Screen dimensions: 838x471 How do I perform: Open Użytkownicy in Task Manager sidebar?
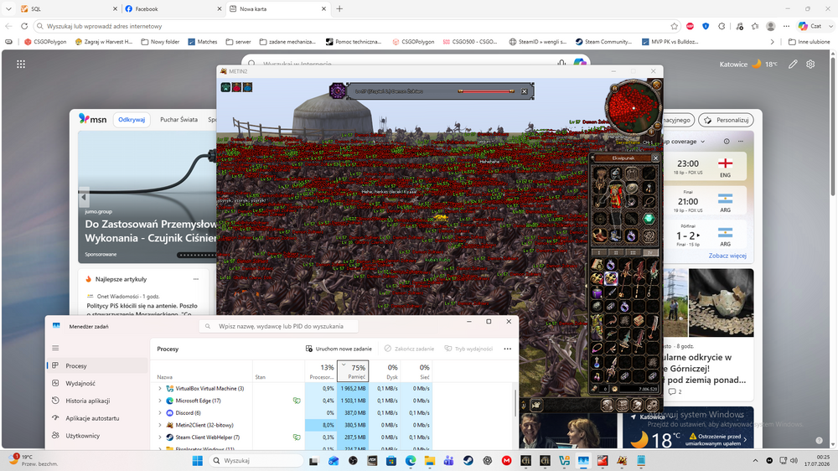[97, 436]
